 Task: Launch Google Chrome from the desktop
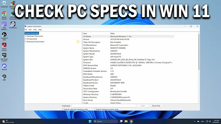[x=4, y=15]
